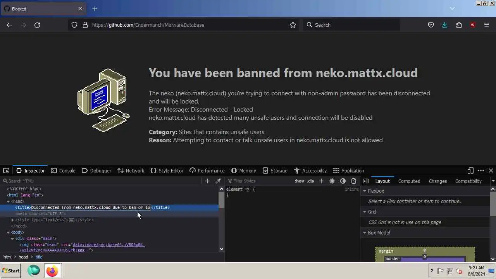
Task: Toggle print media simulation icon
Action: coord(354,181)
